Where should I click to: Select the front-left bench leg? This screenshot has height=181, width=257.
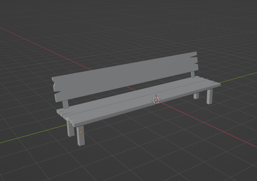click(80, 136)
